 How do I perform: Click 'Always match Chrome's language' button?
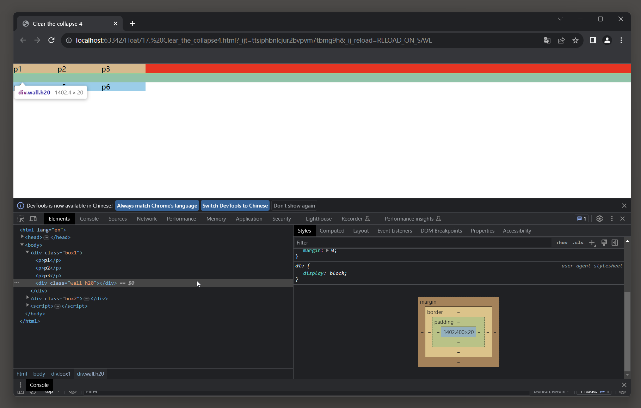click(x=157, y=206)
